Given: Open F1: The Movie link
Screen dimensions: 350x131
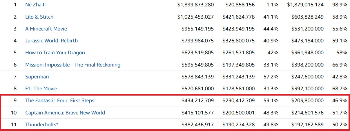Looking at the screenshot, I should click(x=41, y=89).
